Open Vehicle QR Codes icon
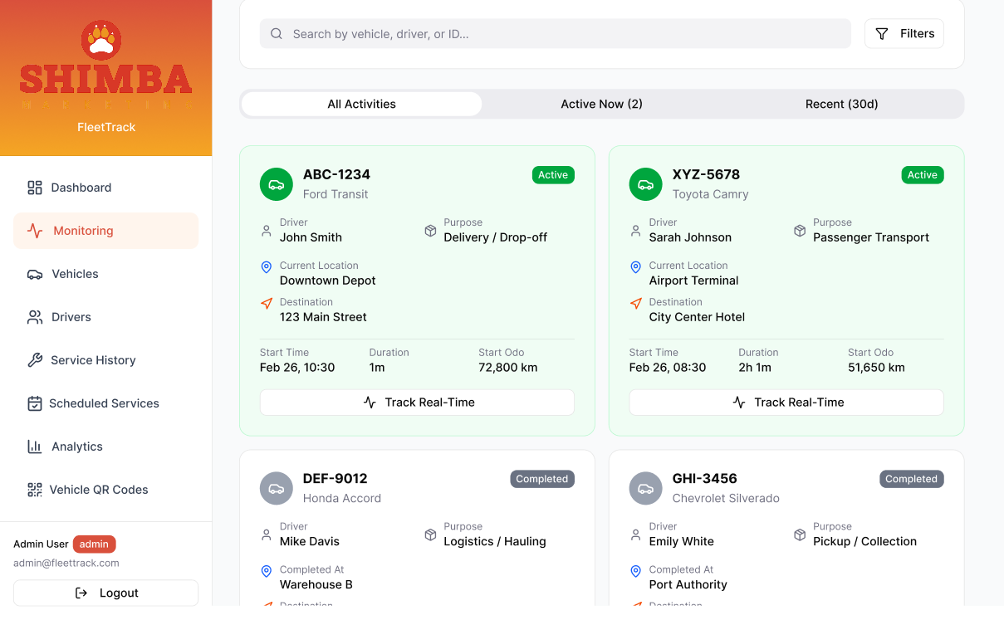 click(x=34, y=490)
